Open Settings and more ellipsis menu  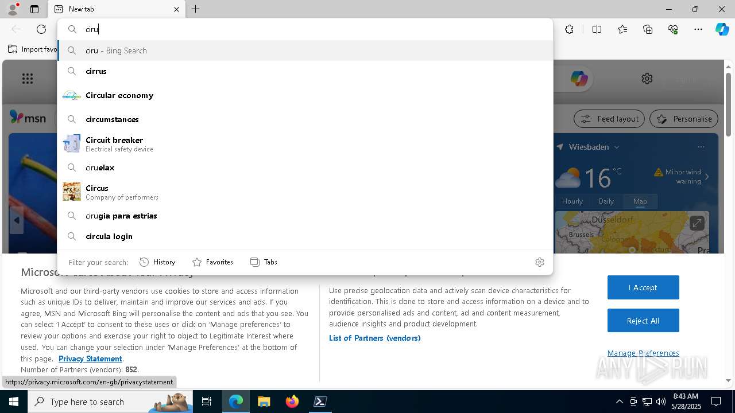coord(698,29)
